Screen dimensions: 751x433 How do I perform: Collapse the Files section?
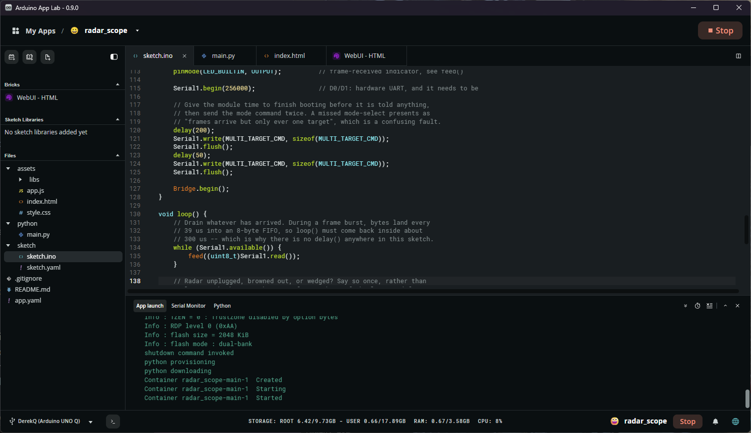[x=117, y=155]
